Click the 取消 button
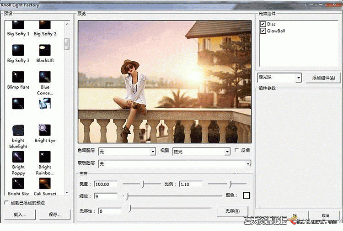 tap(326, 215)
